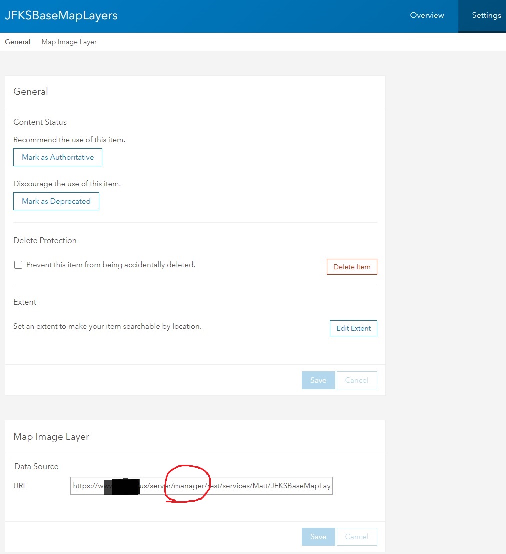Cancel the Map Image Layer changes
506x554 pixels.
click(357, 536)
